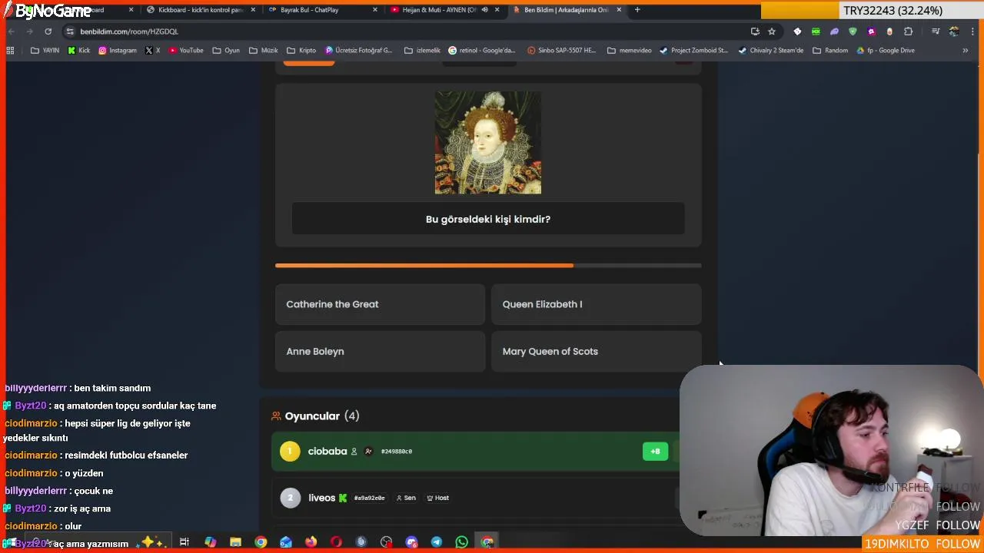Select answer Catherine the Great
The image size is (984, 553).
[x=380, y=304]
